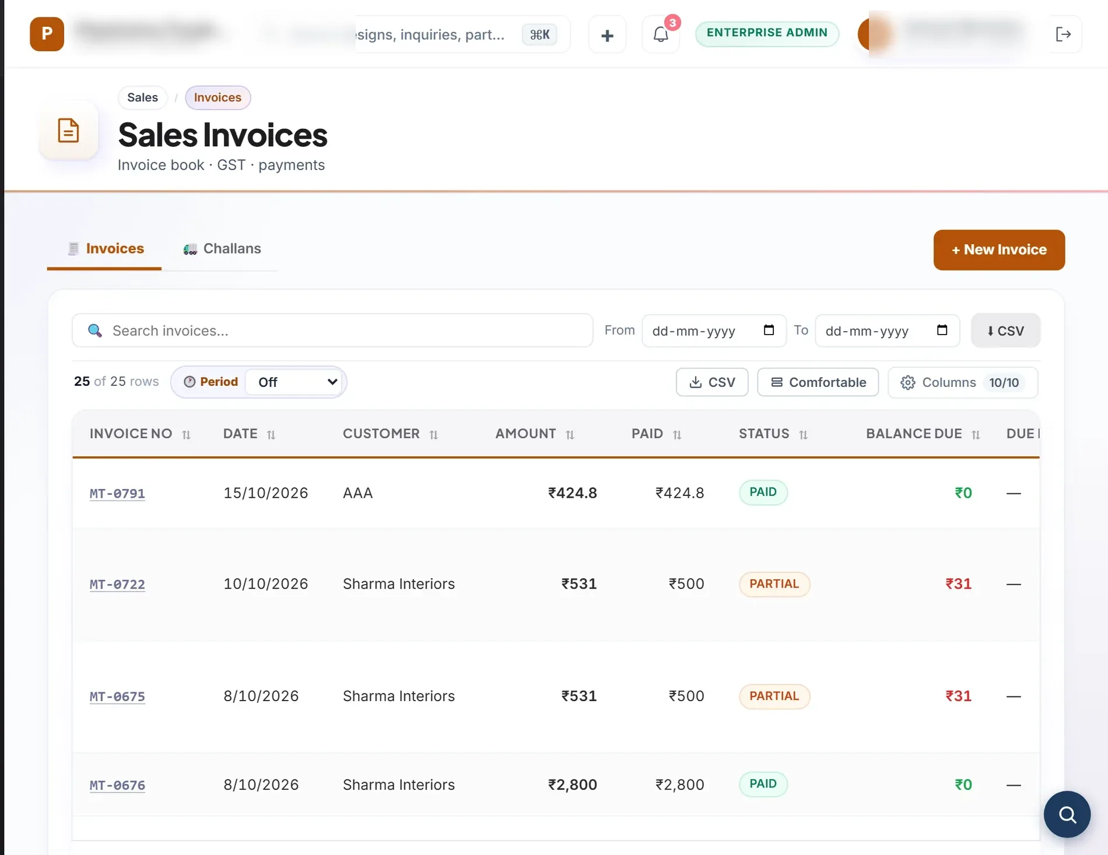This screenshot has height=855, width=1108.
Task: Switch to the Challans tab
Action: [222, 249]
